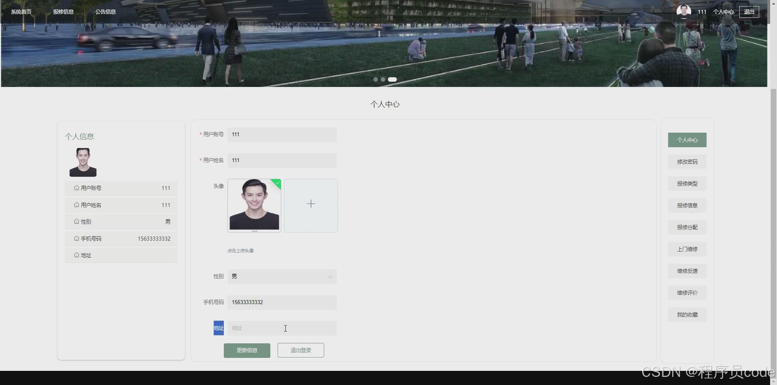Click the chevron arrow of the 性别 selector
The height and width of the screenshot is (385, 777).
coord(330,277)
